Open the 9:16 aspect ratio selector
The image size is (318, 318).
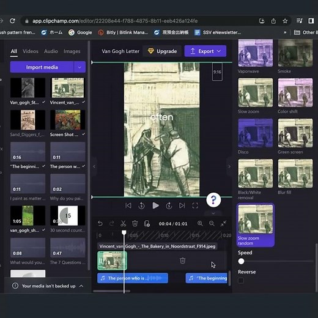[217, 72]
